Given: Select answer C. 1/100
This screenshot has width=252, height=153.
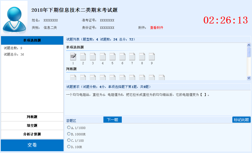Looking at the screenshot, I should click(69, 140).
